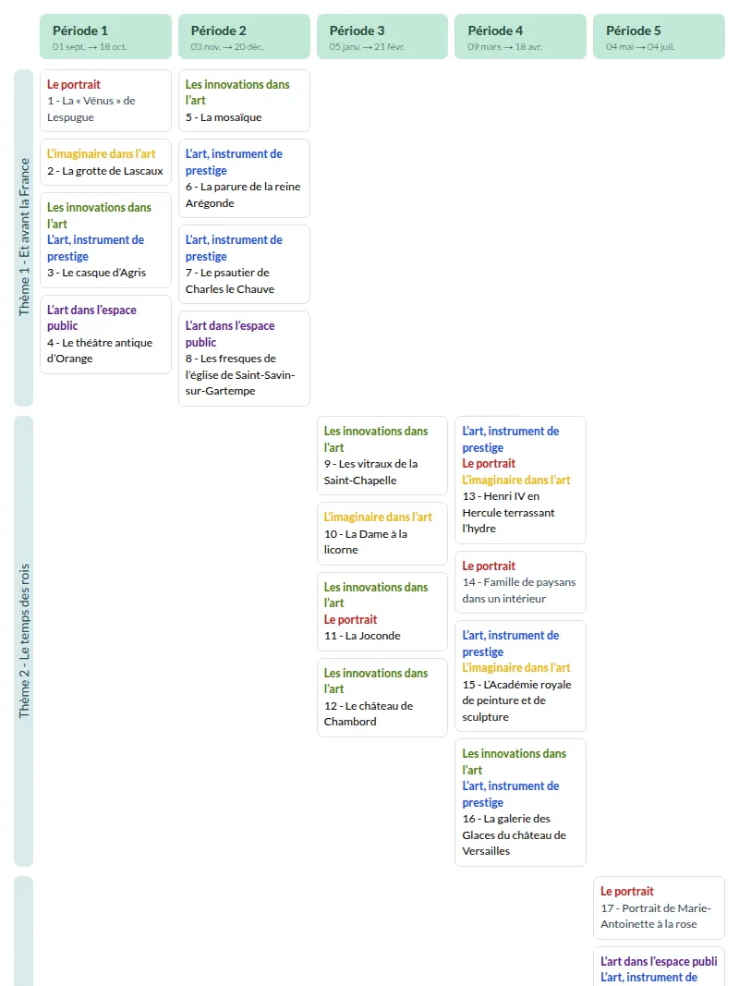Open card 7 - Le psautier de Charles le Chauve
The height and width of the screenshot is (986, 739).
244,264
